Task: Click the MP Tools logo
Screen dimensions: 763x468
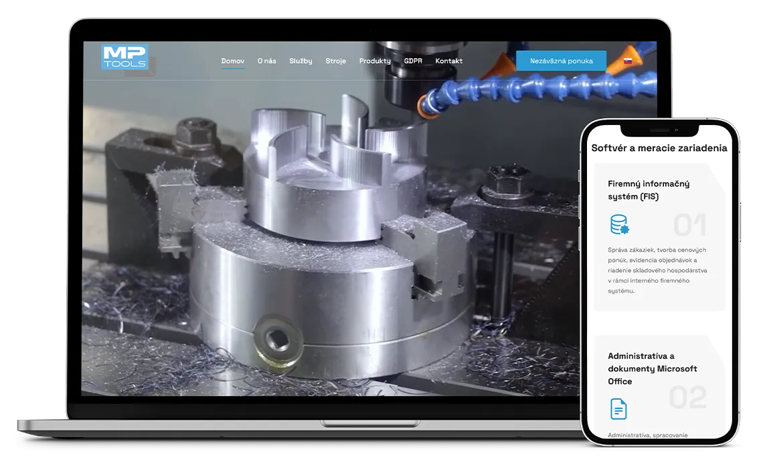Action: pos(125,57)
